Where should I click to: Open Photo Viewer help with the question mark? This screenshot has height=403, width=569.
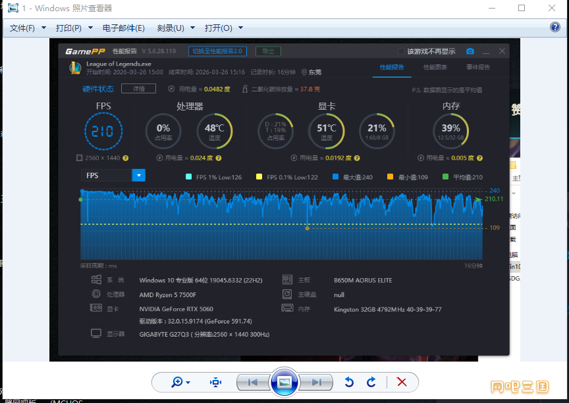(555, 28)
